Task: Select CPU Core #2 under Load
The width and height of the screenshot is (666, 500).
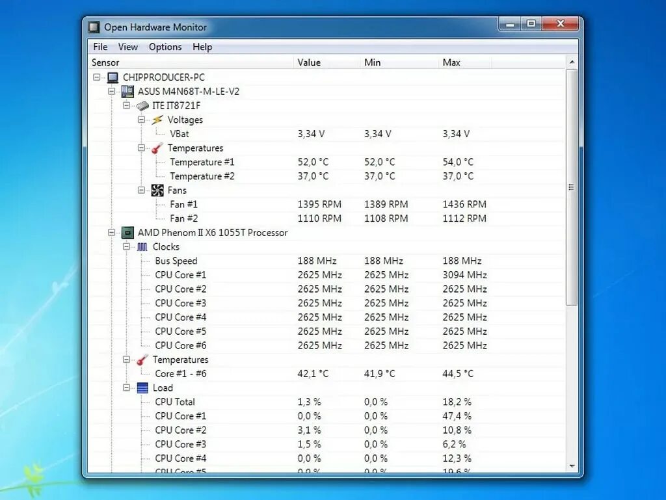Action: point(326,430)
